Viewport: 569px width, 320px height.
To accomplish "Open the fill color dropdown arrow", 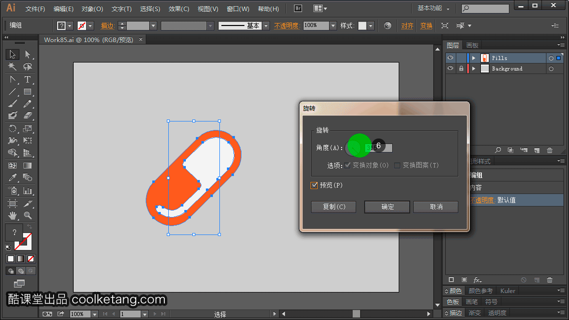I will (70, 25).
